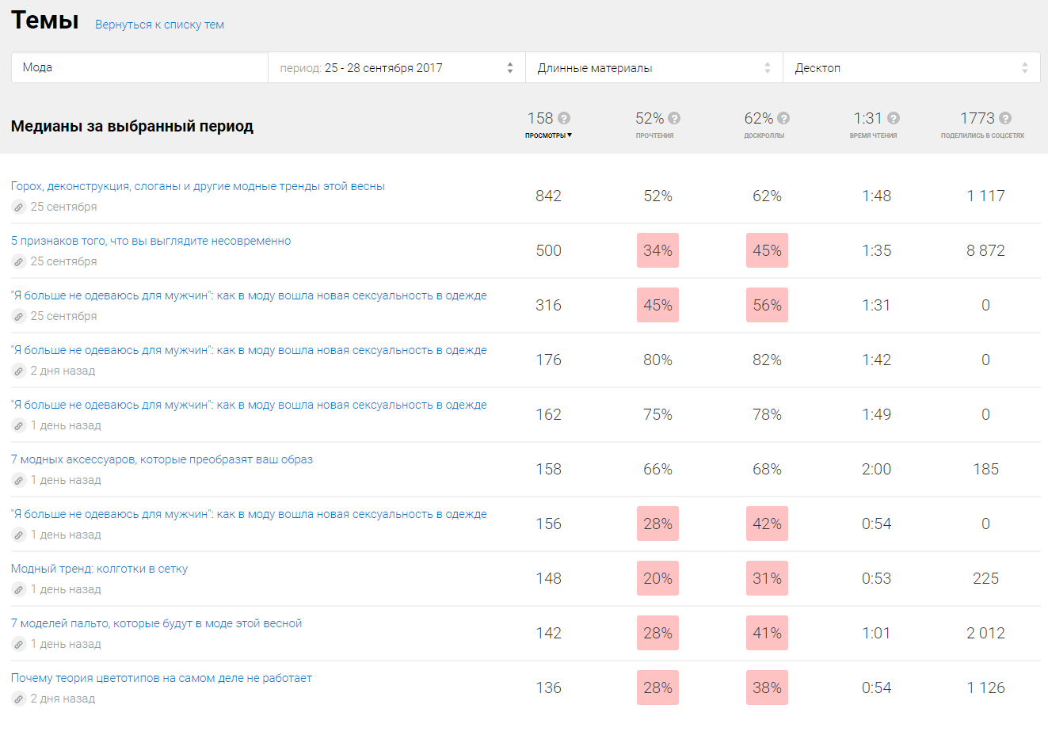1048x735 pixels.
Task: Click the Вернуться к списку тем link
Action: tap(159, 25)
